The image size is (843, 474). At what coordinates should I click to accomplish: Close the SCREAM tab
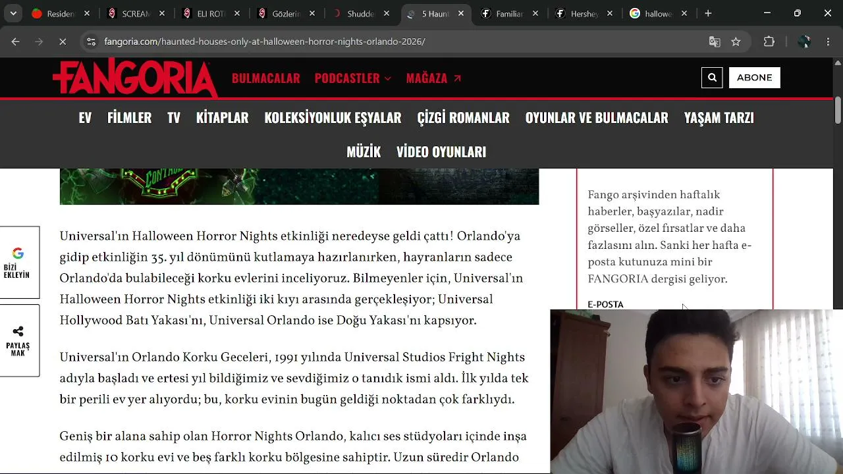(162, 13)
